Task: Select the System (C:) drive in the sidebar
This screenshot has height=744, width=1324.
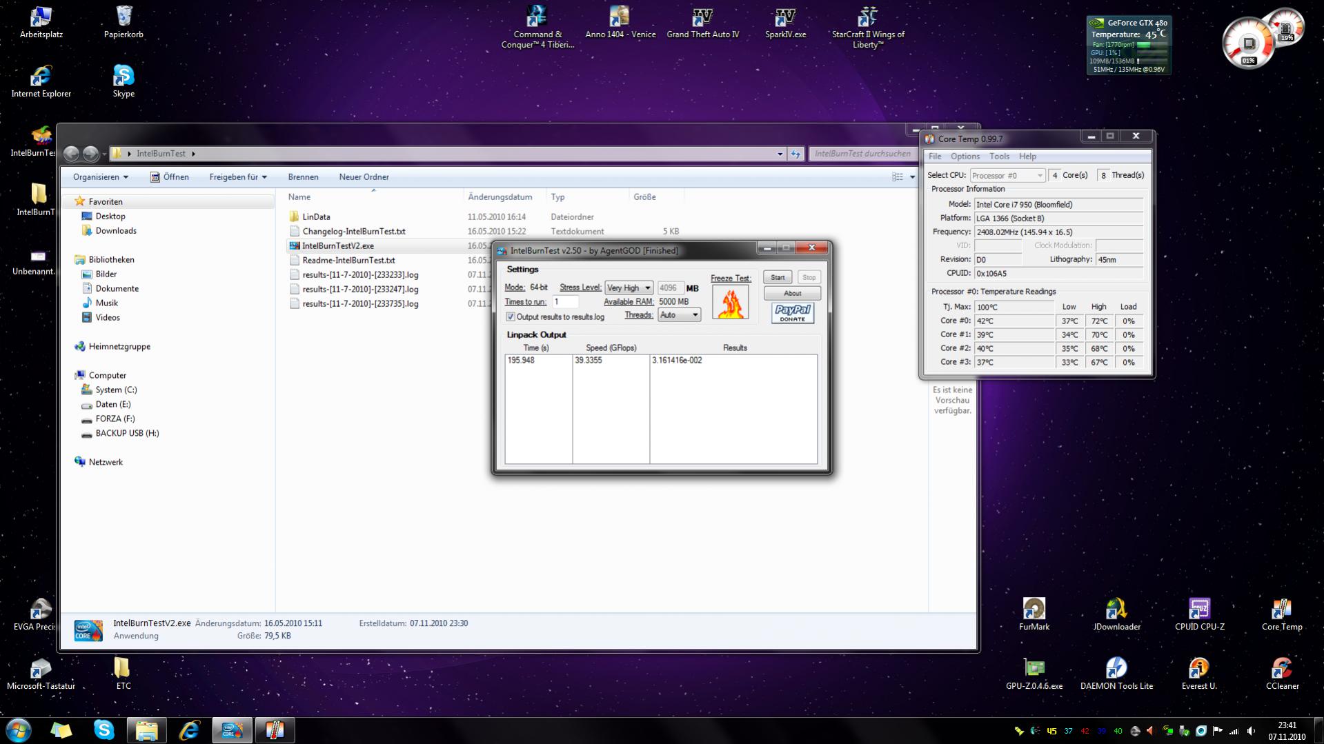Action: click(116, 390)
